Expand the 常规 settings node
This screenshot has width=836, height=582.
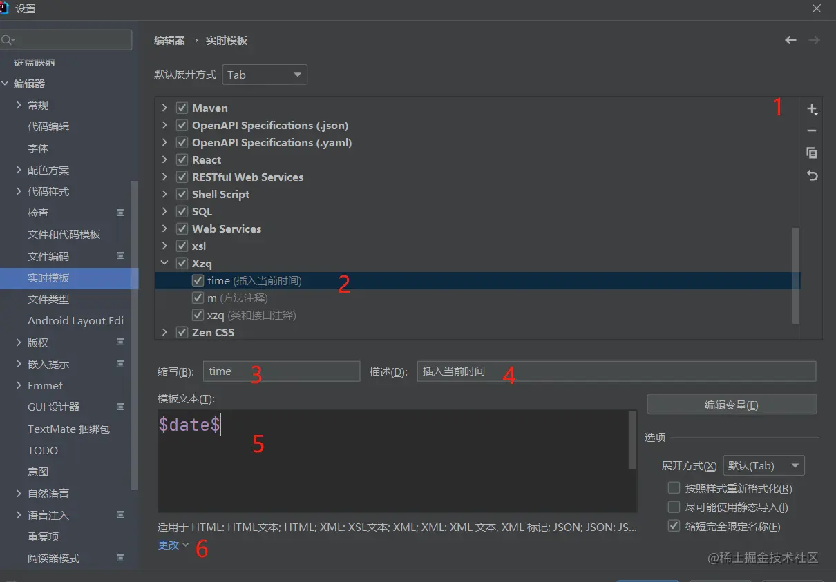point(19,105)
